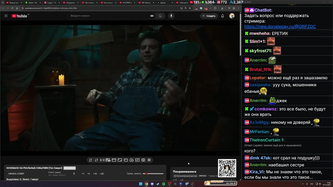Open the on-screen keyboard in the search box
The height and width of the screenshot is (187, 333).
(152, 16)
